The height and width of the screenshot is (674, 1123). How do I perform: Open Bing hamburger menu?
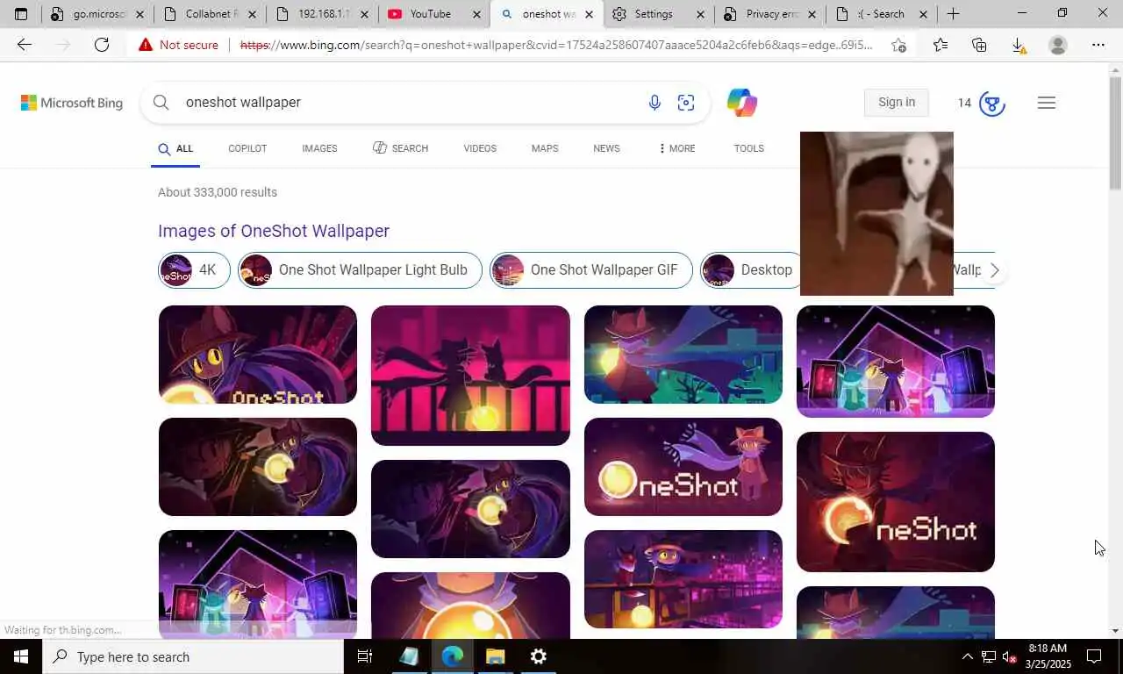point(1046,103)
